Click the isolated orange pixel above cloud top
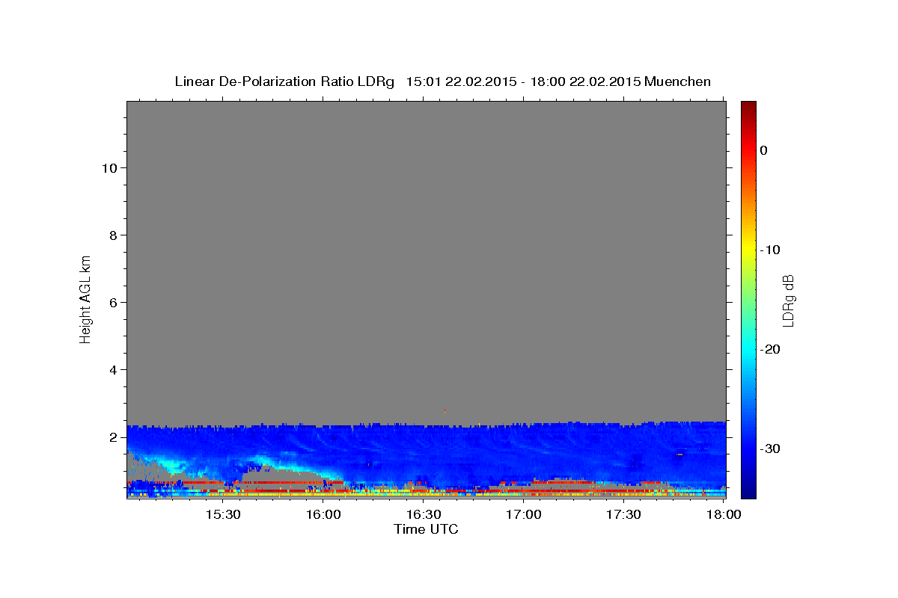Image resolution: width=898 pixels, height=598 pixels. (x=445, y=410)
